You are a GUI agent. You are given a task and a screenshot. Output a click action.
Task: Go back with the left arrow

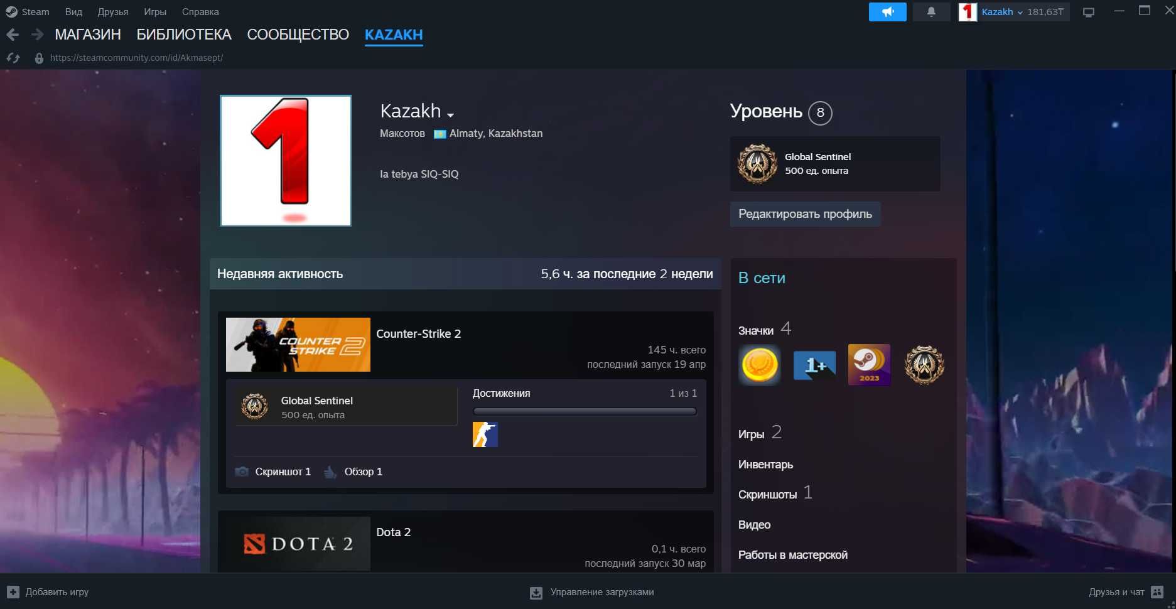coord(13,35)
